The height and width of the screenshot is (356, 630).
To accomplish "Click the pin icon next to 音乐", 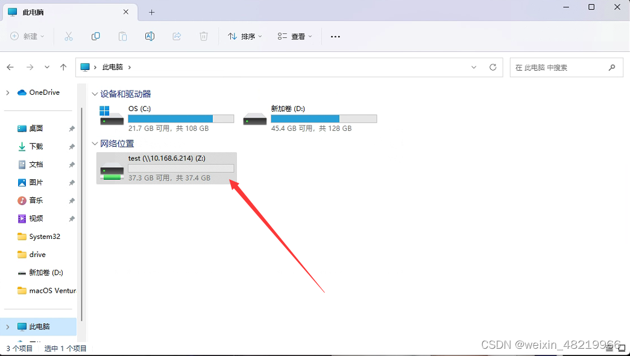I will coord(72,201).
